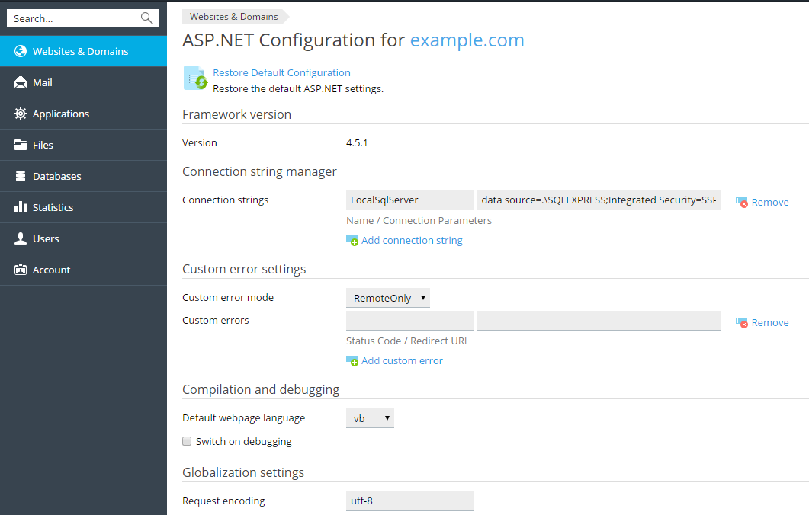The width and height of the screenshot is (809, 515).
Task: Open the Custom error mode dropdown
Action: (x=387, y=297)
